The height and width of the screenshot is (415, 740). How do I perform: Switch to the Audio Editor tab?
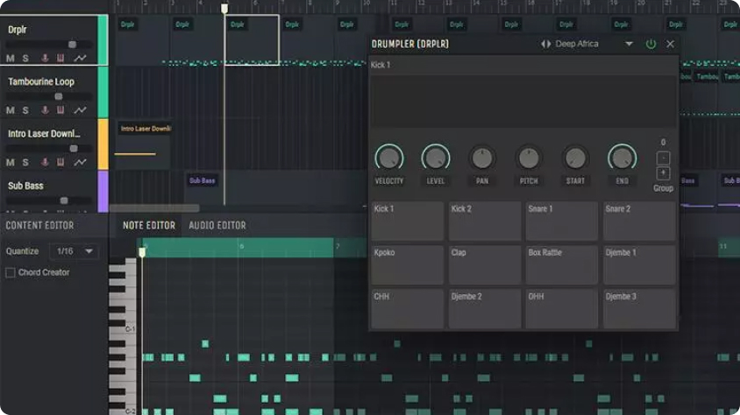(217, 226)
